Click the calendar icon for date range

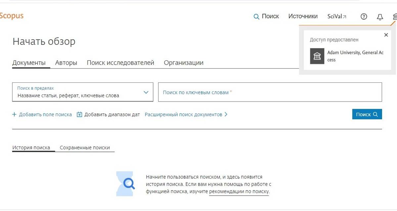[x=79, y=114]
